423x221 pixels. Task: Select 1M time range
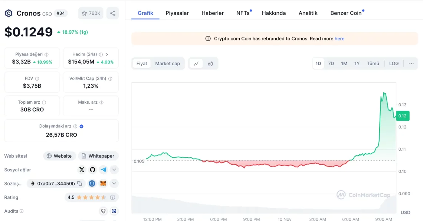(344, 64)
